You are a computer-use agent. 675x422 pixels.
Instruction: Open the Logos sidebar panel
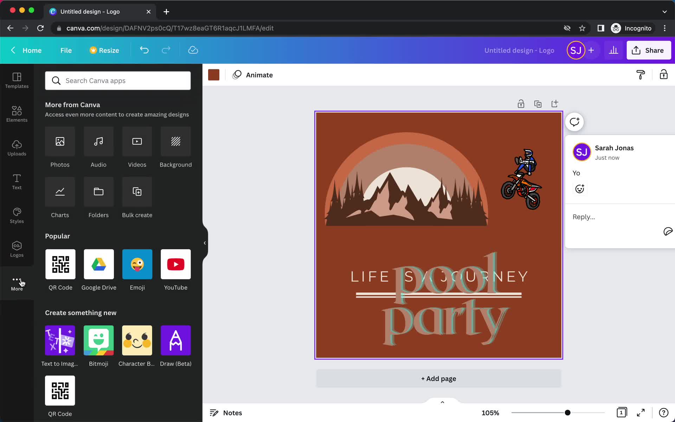17,249
